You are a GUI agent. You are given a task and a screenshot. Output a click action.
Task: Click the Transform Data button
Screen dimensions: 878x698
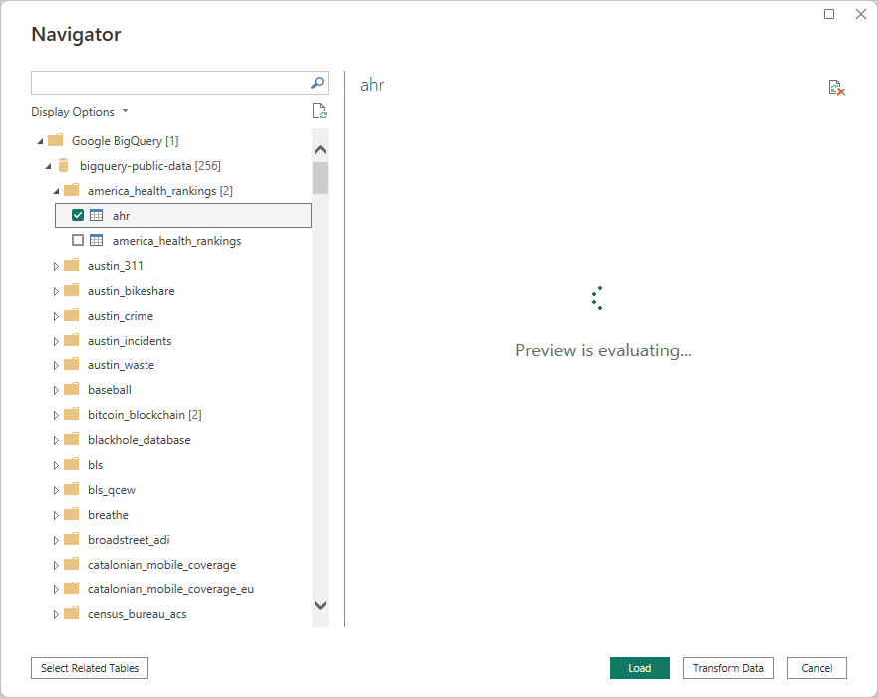(728, 668)
